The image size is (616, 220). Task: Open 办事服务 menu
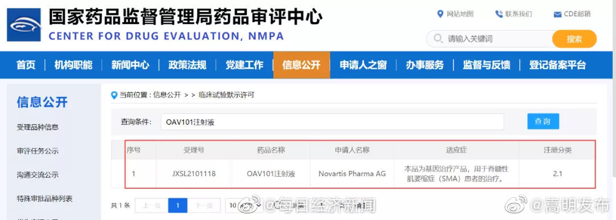click(425, 65)
